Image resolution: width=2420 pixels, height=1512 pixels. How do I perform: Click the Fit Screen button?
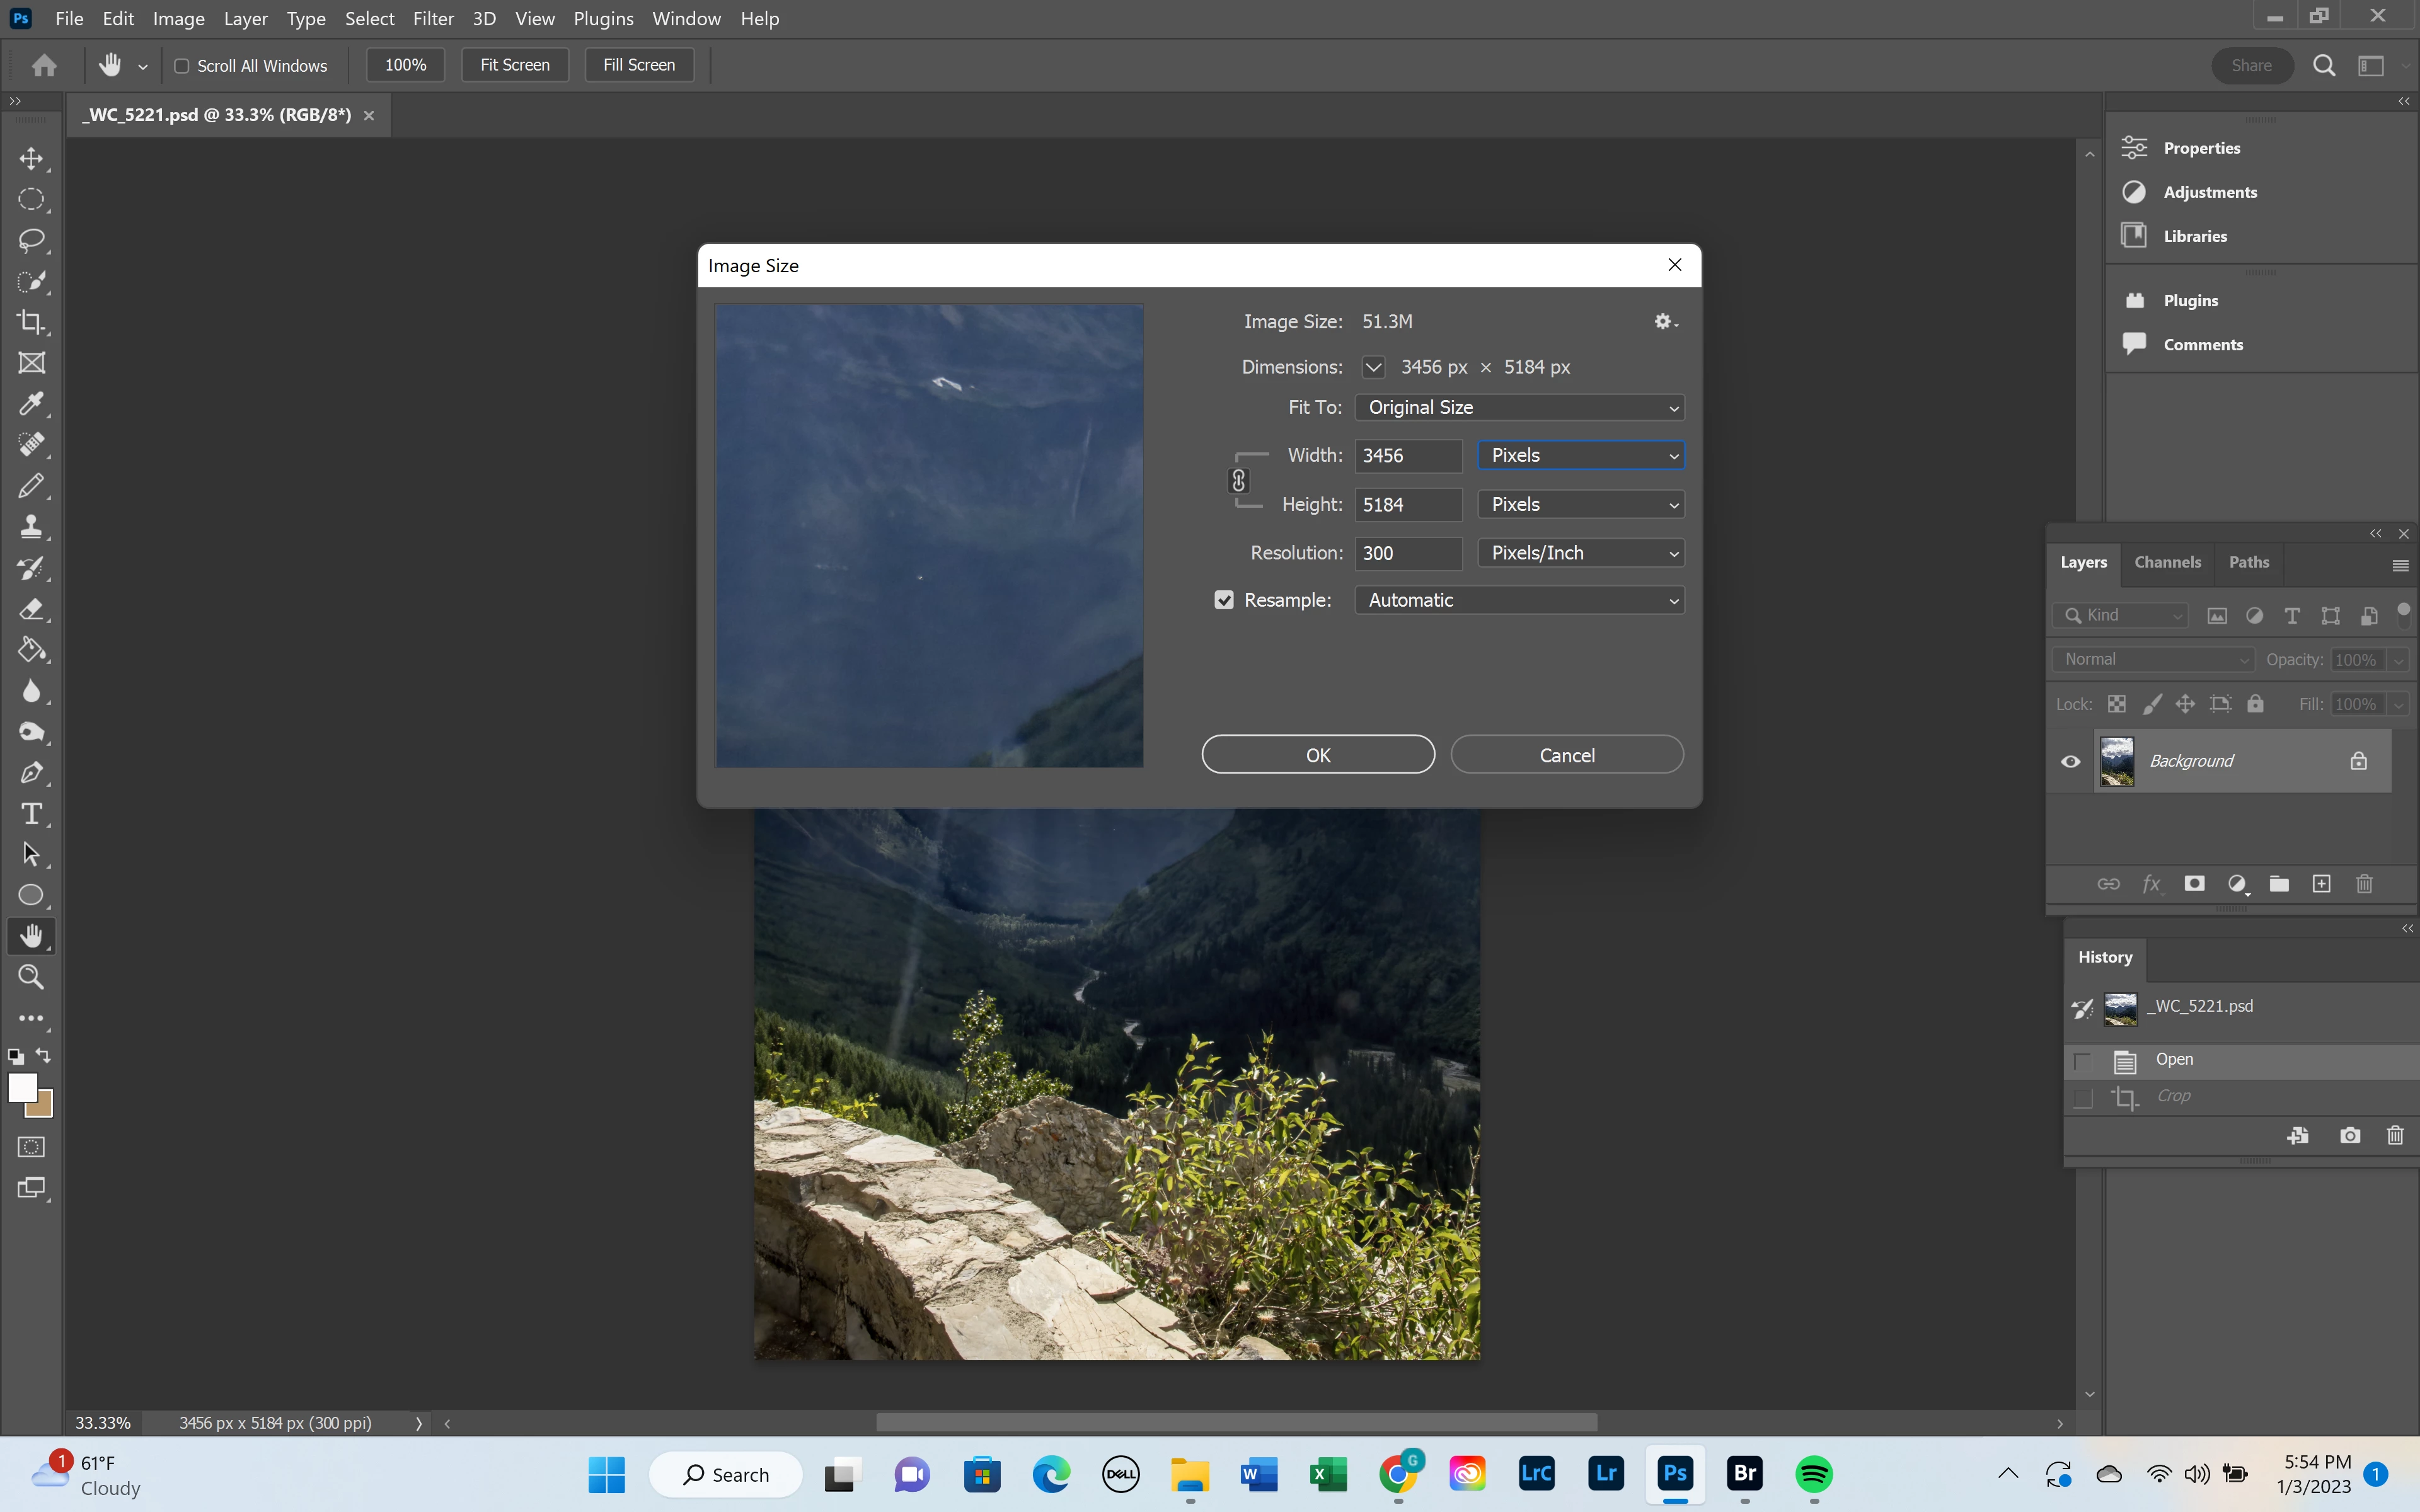514,65
